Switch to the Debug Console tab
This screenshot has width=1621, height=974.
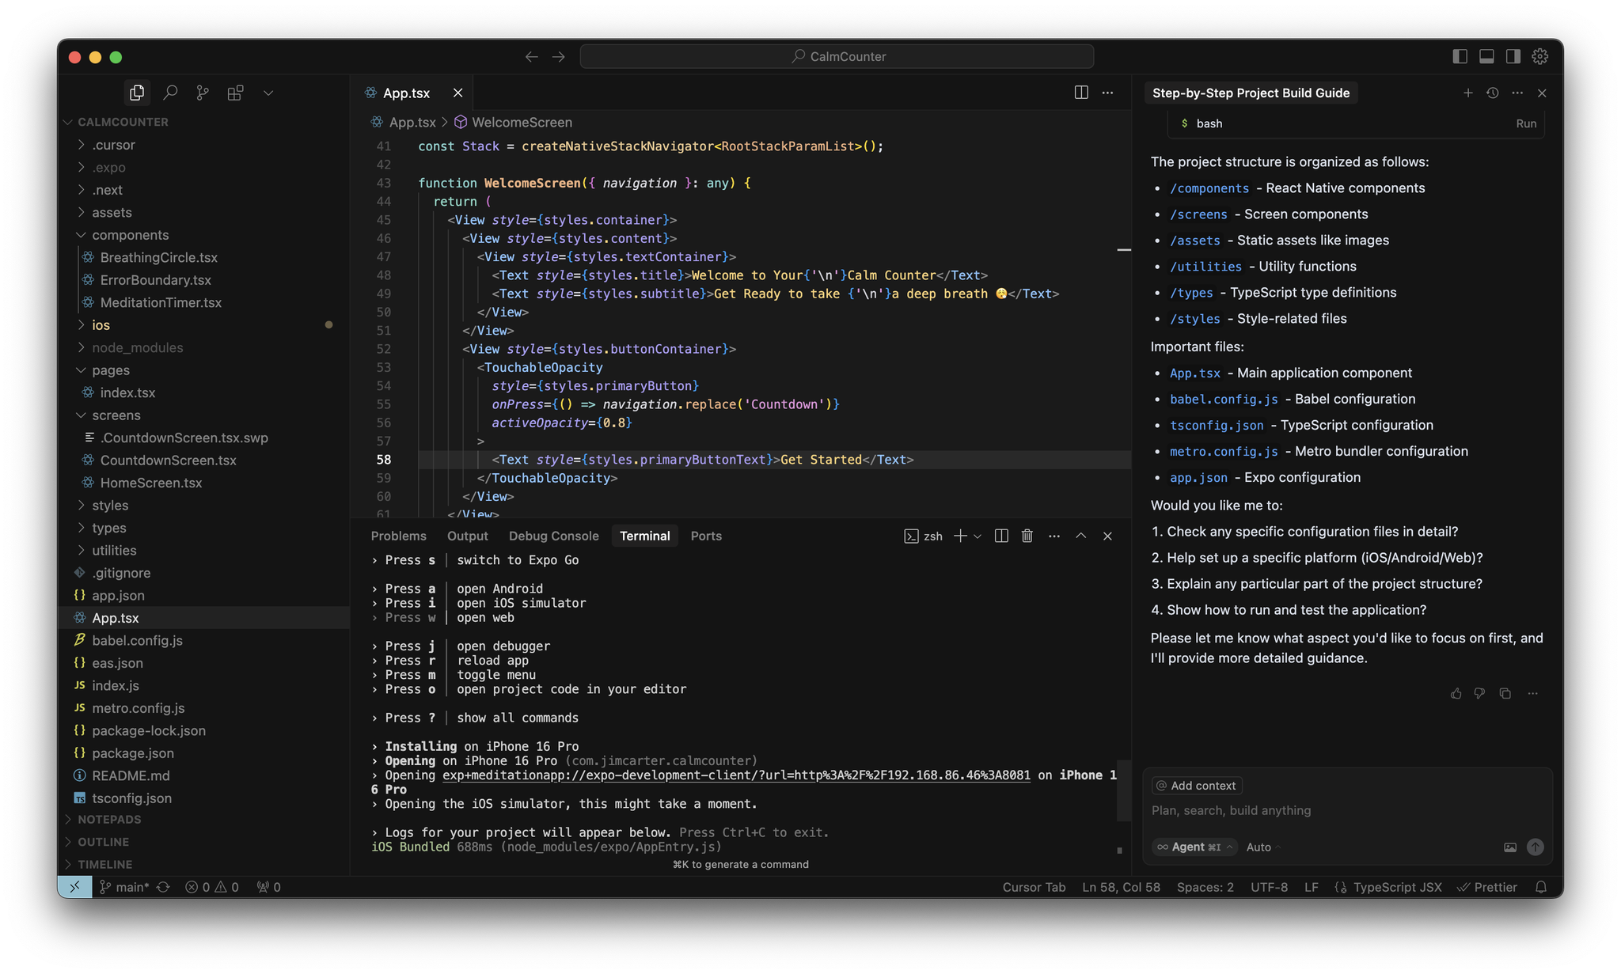[553, 536]
